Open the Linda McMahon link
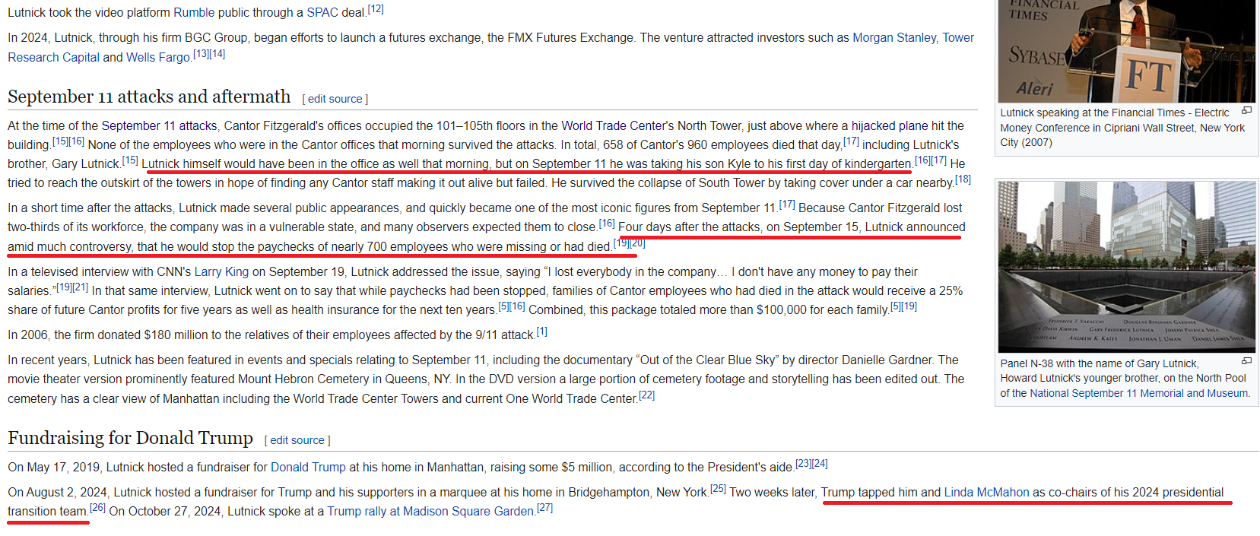1260x536 pixels. pyautogui.click(x=986, y=492)
